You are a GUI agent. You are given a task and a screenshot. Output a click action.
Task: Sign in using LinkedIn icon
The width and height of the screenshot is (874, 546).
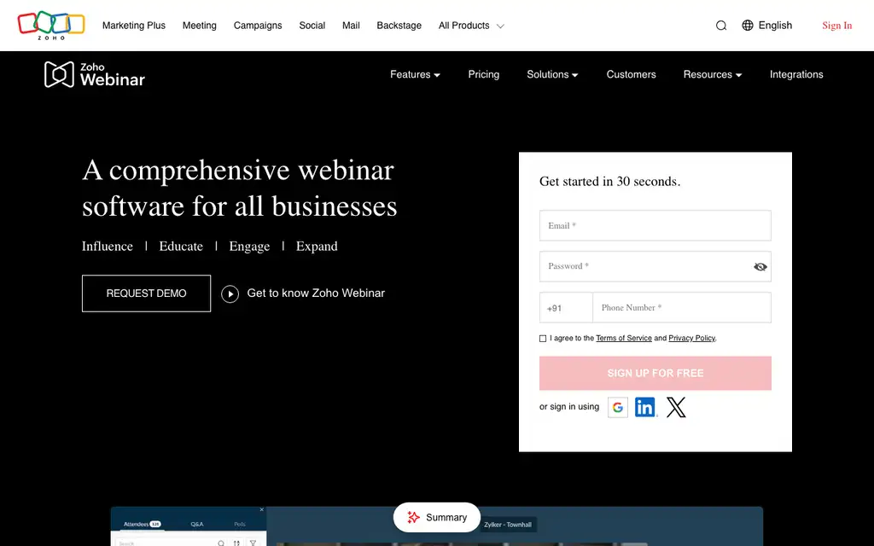coord(645,407)
